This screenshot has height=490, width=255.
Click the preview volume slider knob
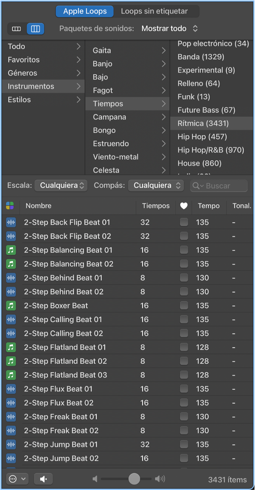134,479
